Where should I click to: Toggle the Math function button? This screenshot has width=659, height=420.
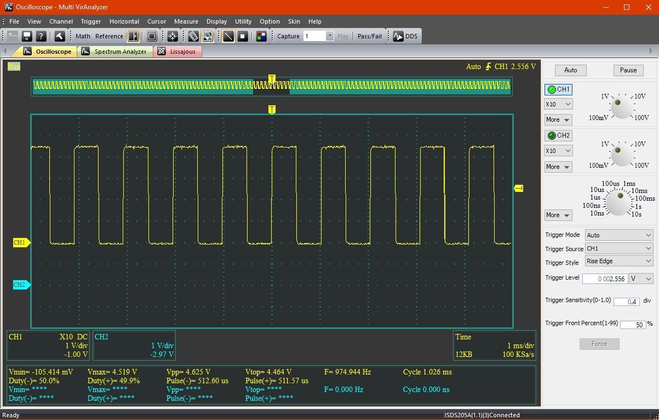pyautogui.click(x=83, y=36)
